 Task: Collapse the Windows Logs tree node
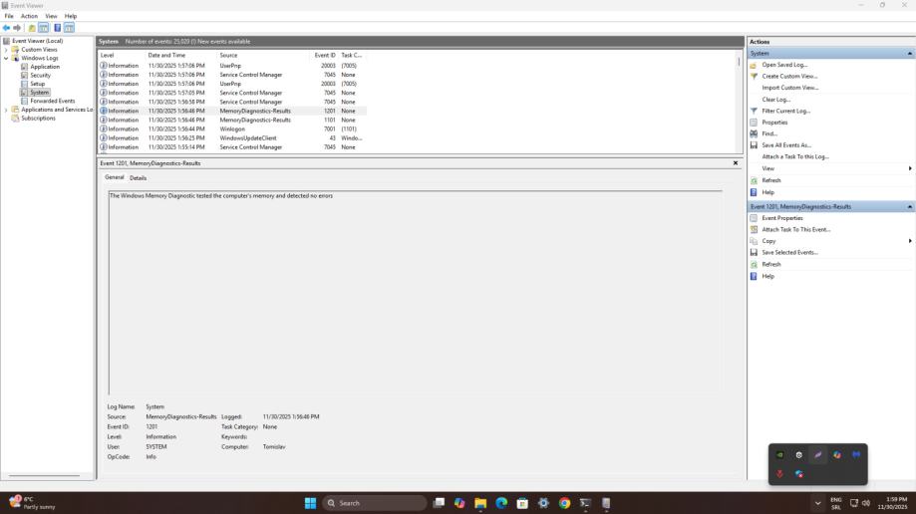(x=6, y=59)
